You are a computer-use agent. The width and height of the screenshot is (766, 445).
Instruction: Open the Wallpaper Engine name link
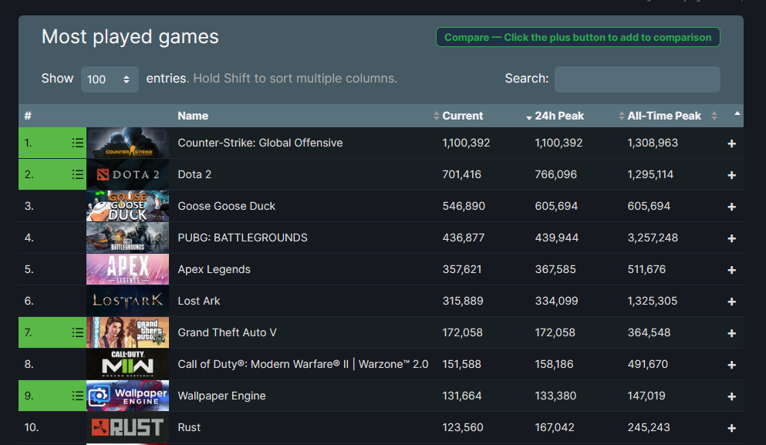pos(221,396)
